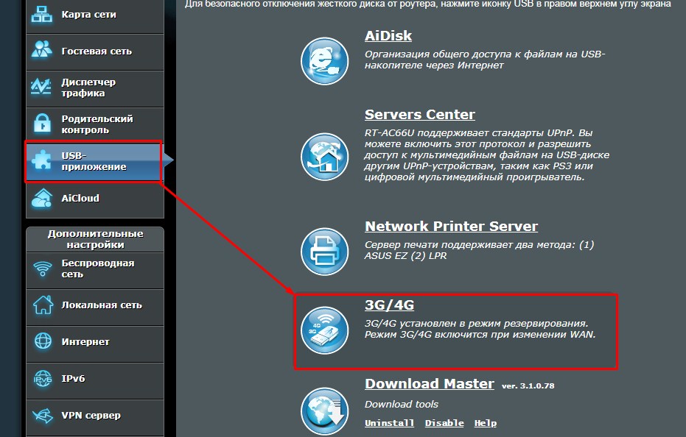686x437 pixels.
Task: Open the Карта сети menu item
Action: [x=95, y=15]
